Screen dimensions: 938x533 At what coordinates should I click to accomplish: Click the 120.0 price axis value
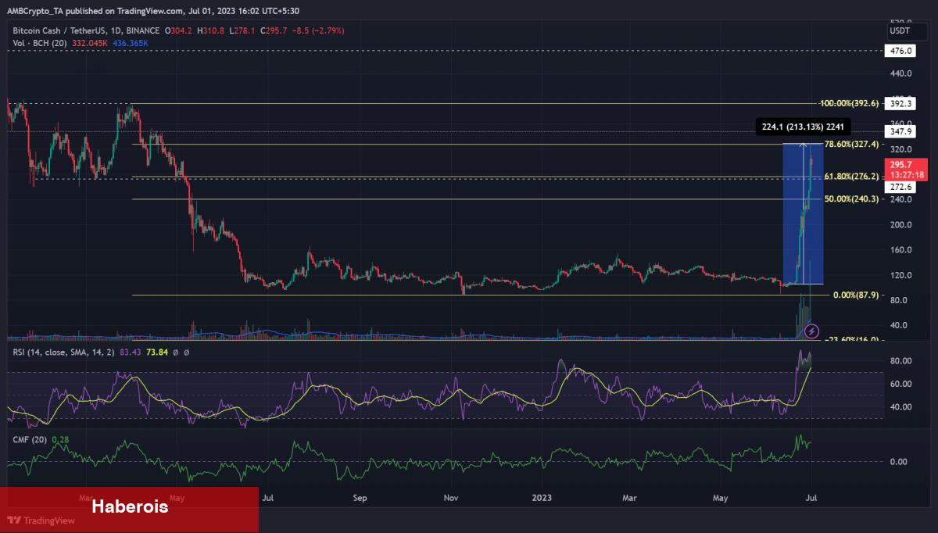pos(901,275)
